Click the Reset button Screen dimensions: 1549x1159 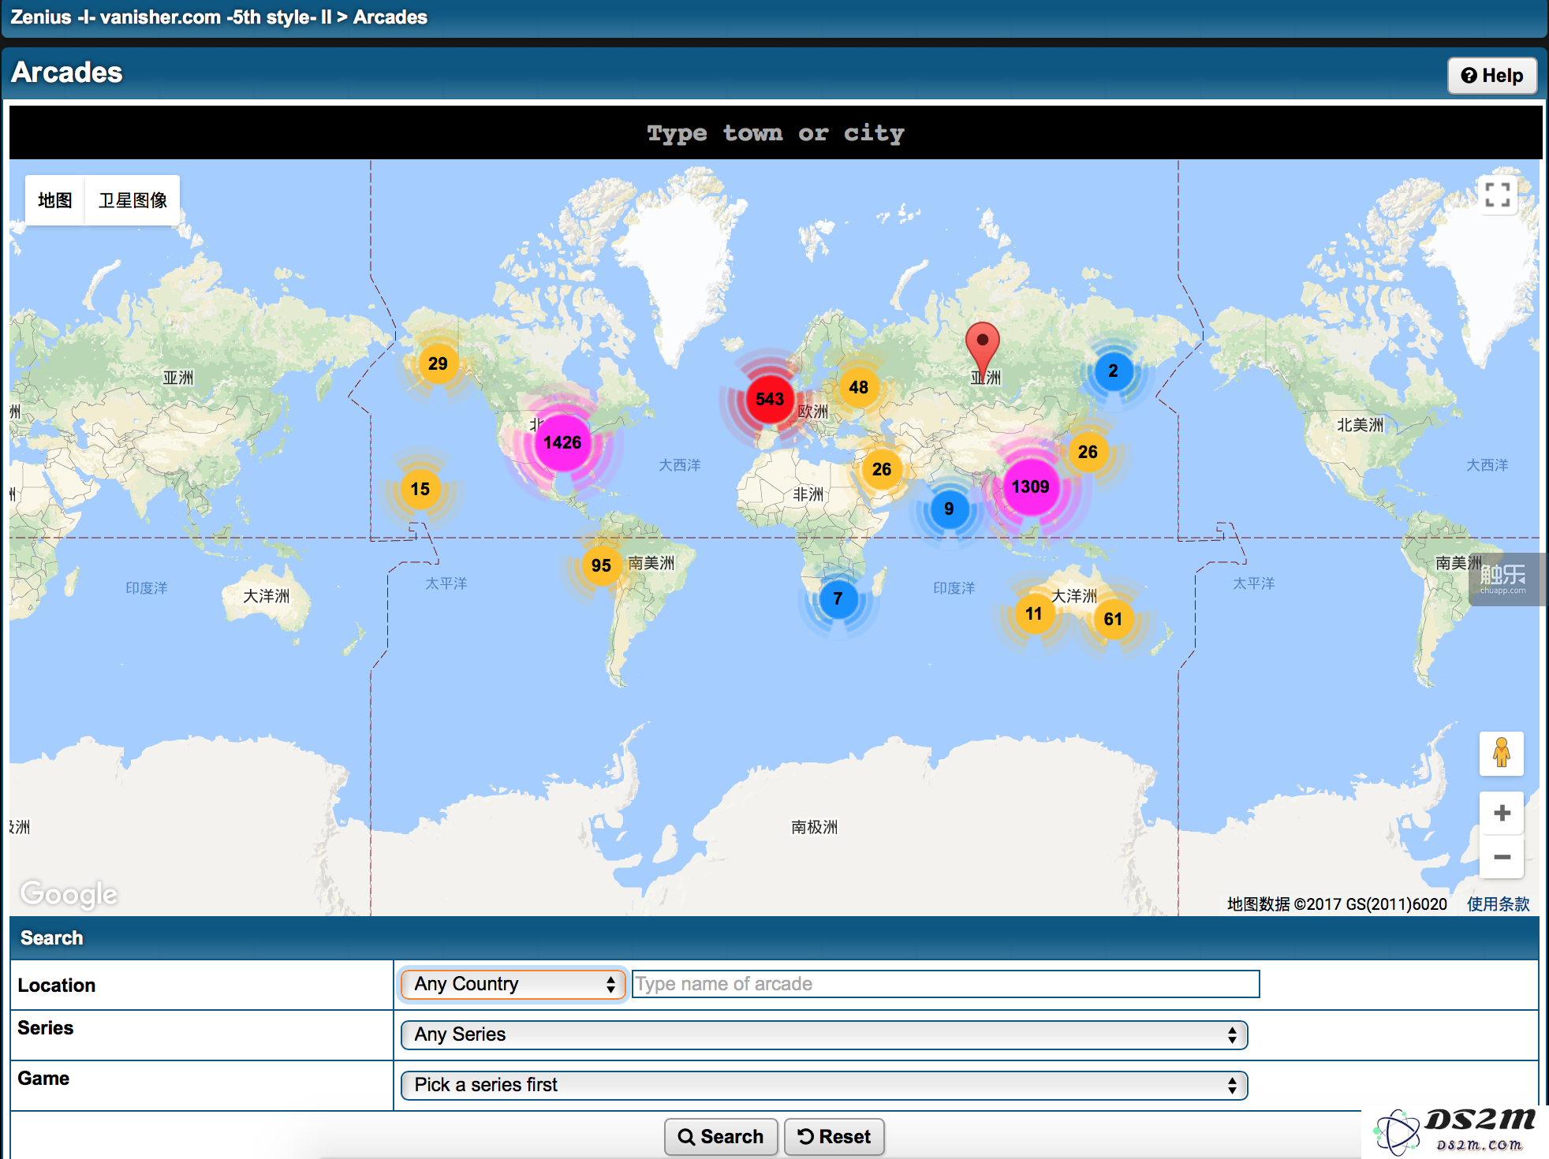834,1137
